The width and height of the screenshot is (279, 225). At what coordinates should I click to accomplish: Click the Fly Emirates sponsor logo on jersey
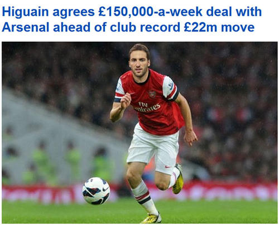click(147, 107)
